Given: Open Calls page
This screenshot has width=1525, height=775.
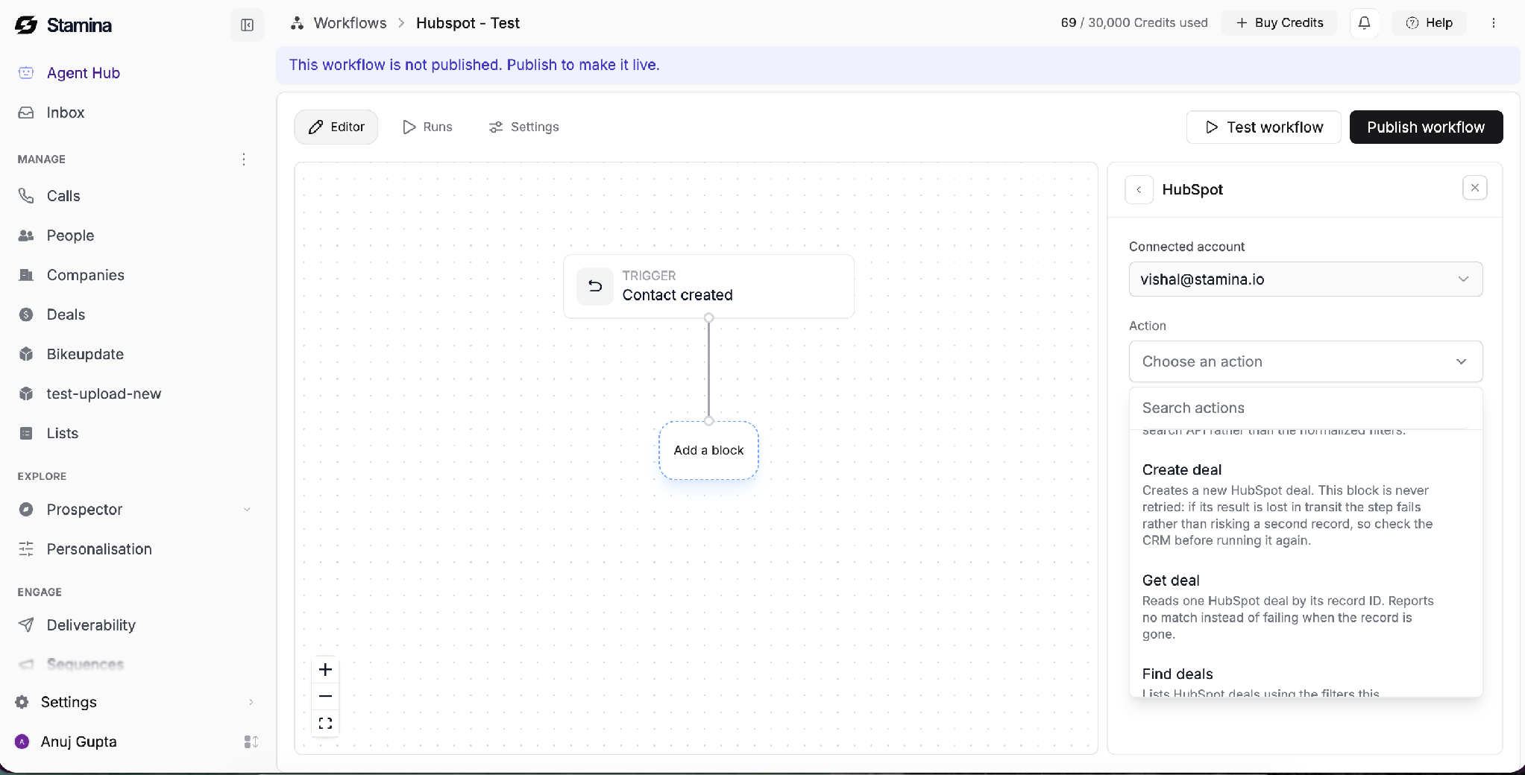Looking at the screenshot, I should click(x=63, y=196).
